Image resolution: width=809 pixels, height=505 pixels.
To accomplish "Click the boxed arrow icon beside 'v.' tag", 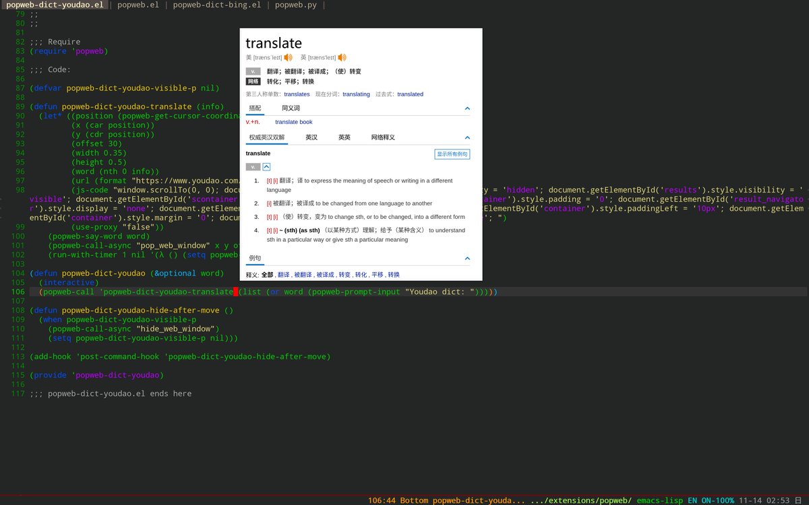I will point(266,166).
